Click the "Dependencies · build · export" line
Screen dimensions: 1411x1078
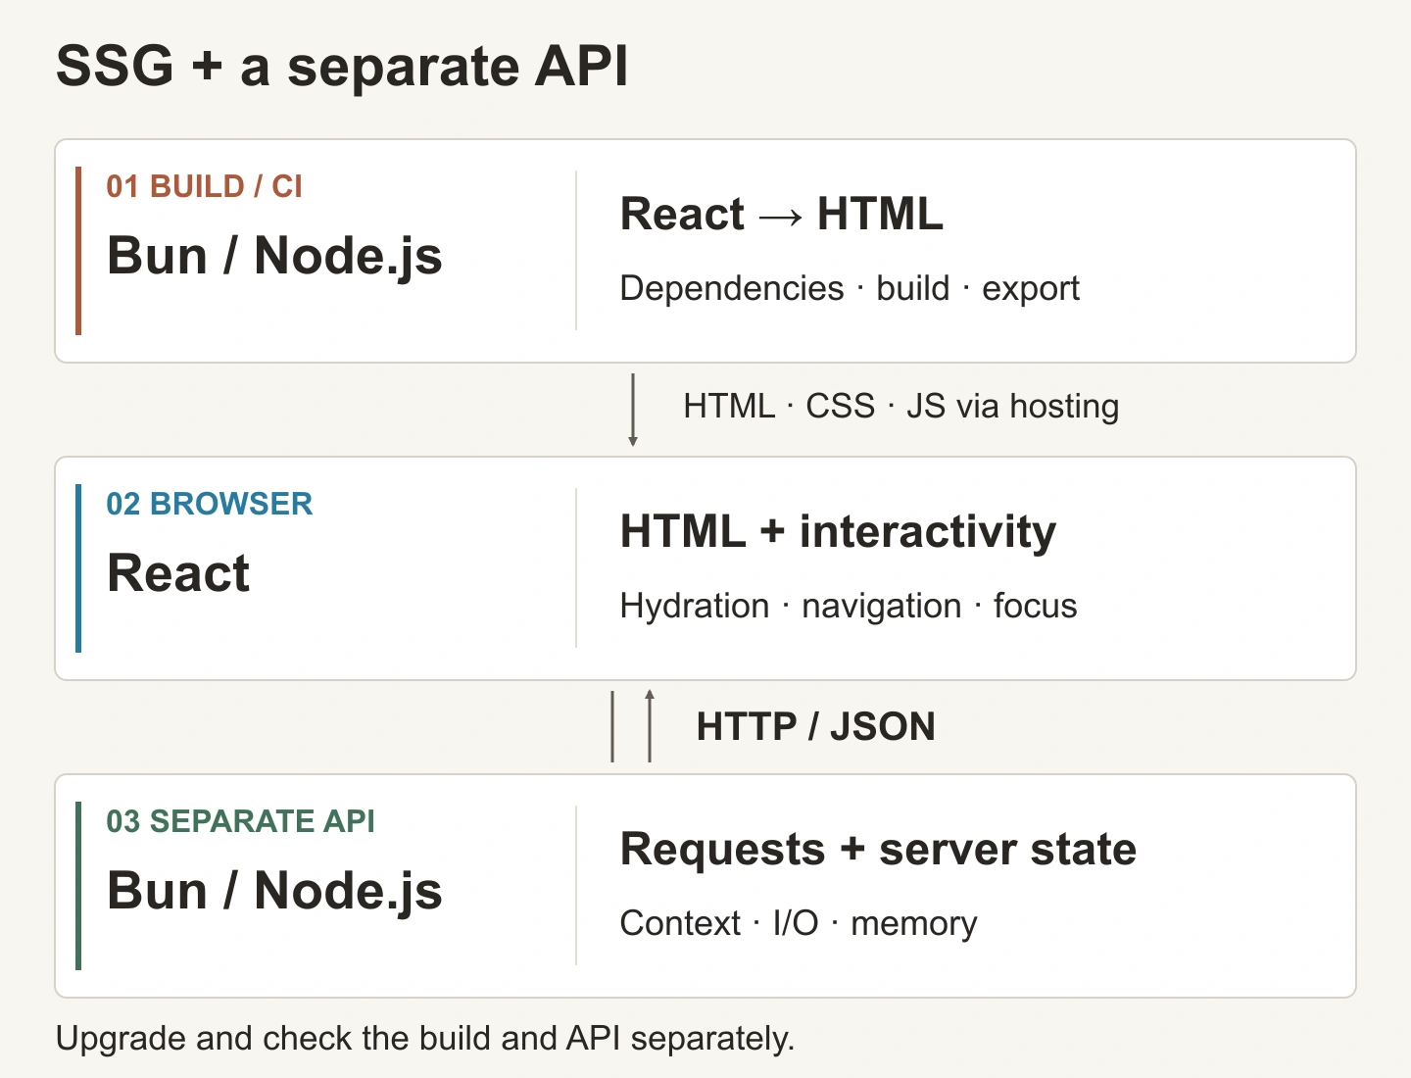click(x=850, y=288)
